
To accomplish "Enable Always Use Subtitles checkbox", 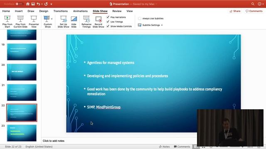I will pos(140,18).
